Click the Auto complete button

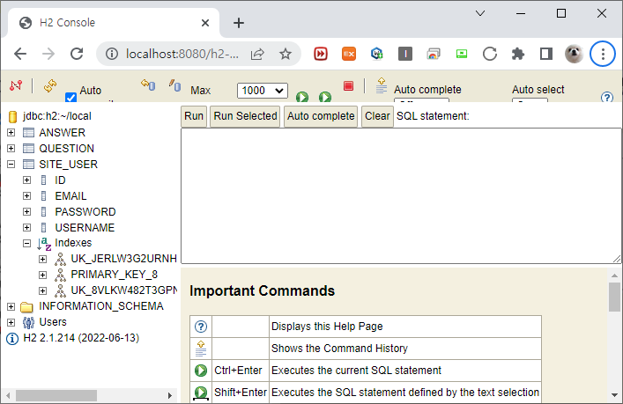pyautogui.click(x=321, y=116)
